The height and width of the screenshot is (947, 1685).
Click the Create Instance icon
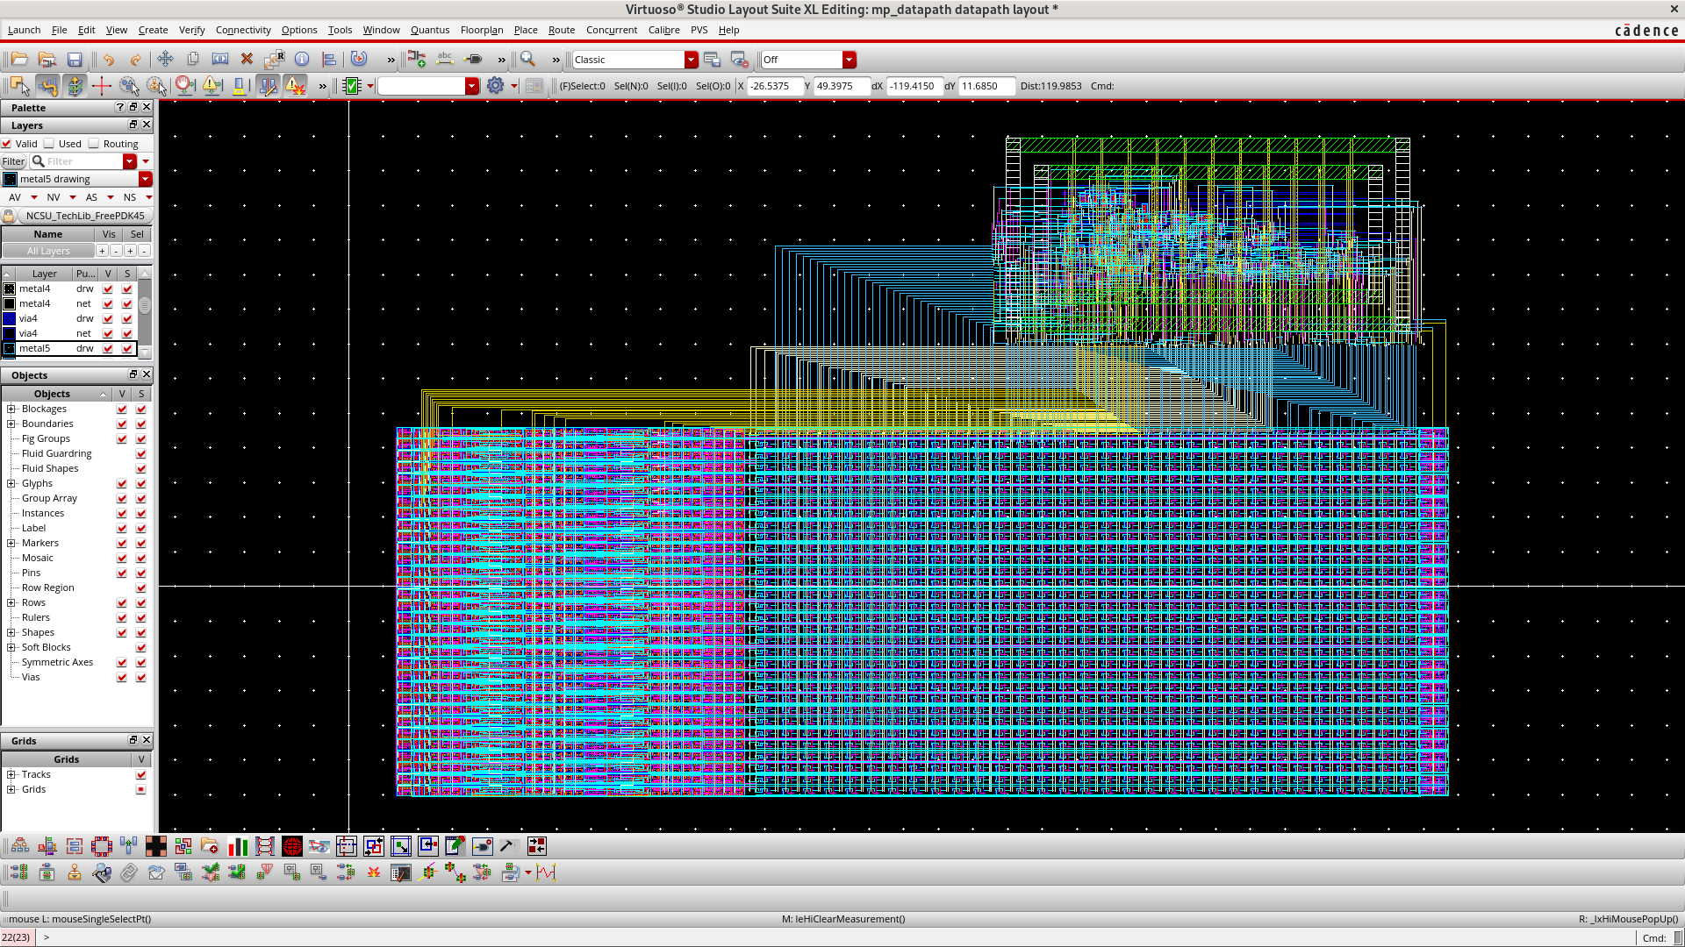417,60
